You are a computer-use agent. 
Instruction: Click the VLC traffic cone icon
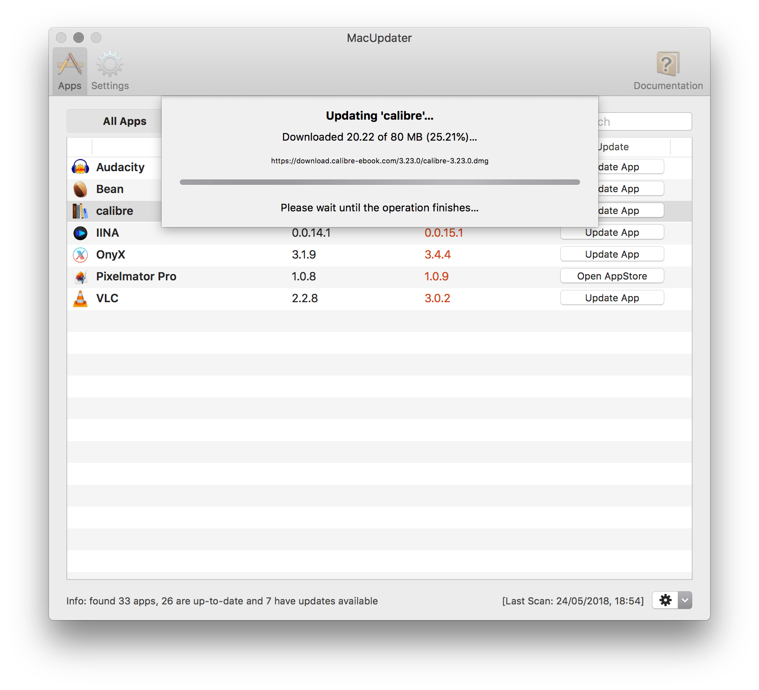[81, 298]
